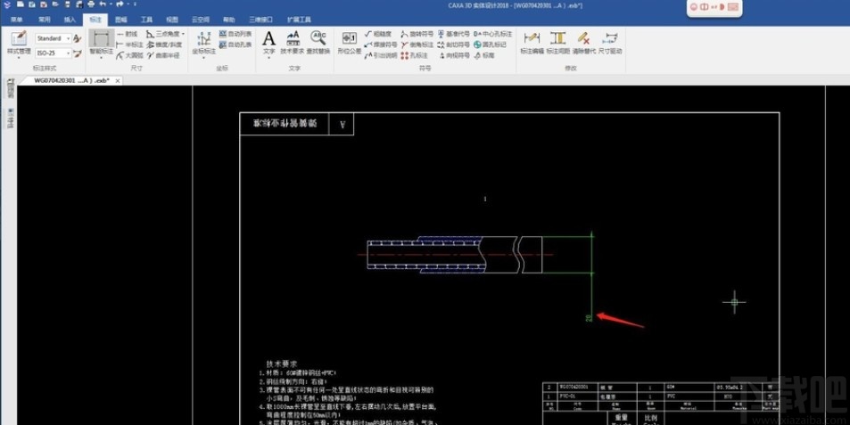Open the undo history dropdown arrow

(111, 4)
